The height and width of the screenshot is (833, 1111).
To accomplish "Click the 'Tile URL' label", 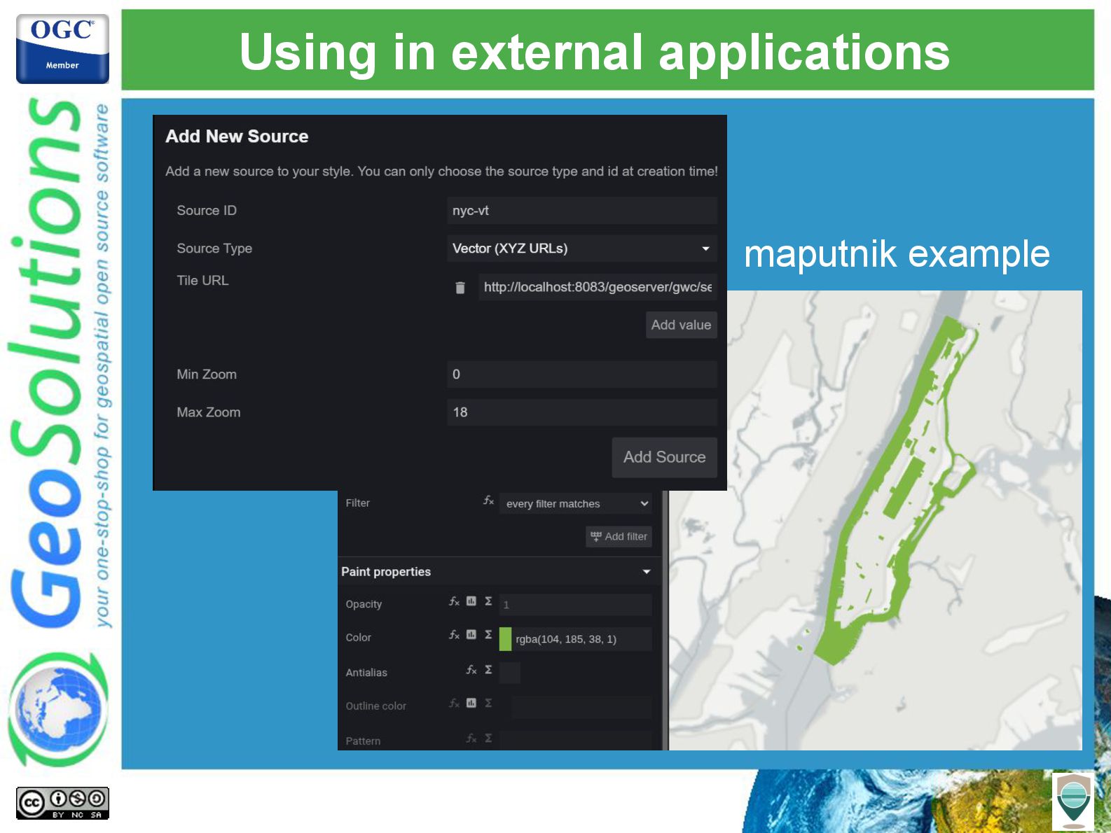I will click(x=202, y=281).
